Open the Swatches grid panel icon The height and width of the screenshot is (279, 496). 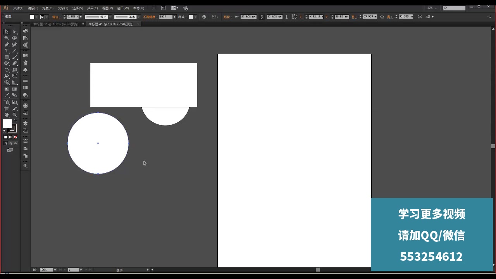25,55
